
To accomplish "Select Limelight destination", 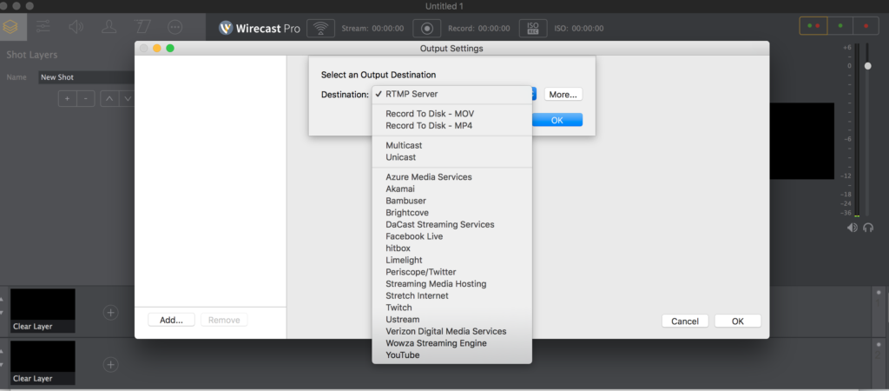I will (451, 260).
